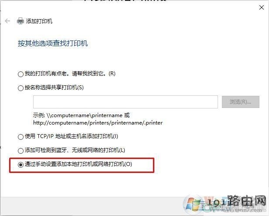The width and height of the screenshot is (269, 216).
Task: Select the 按名称选择共享打印机(S) radio button
Action: click(x=20, y=88)
